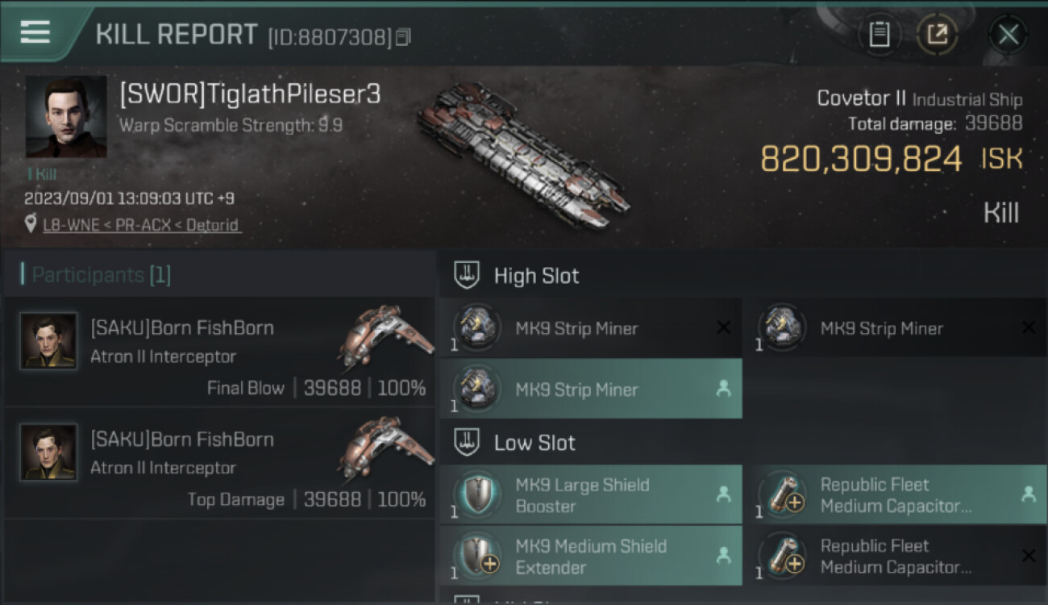
Task: Select the highlighted MK9 Strip Miner item
Action: coord(591,390)
